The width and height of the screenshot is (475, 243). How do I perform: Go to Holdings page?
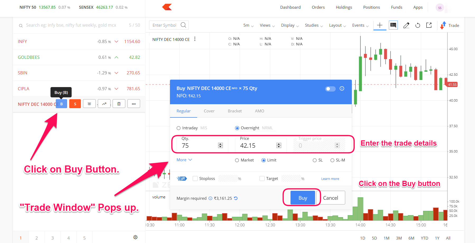pyautogui.click(x=344, y=7)
